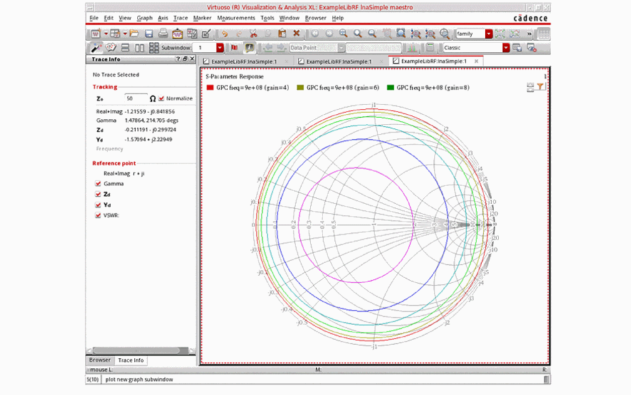
Task: Open the Classic style dropdown
Action: coord(506,48)
